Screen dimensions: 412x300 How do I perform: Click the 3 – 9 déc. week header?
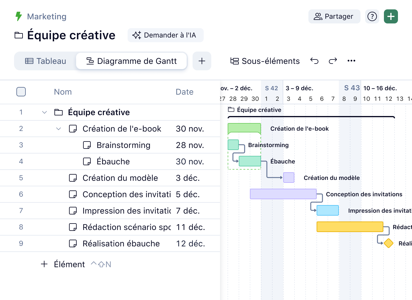point(299,88)
